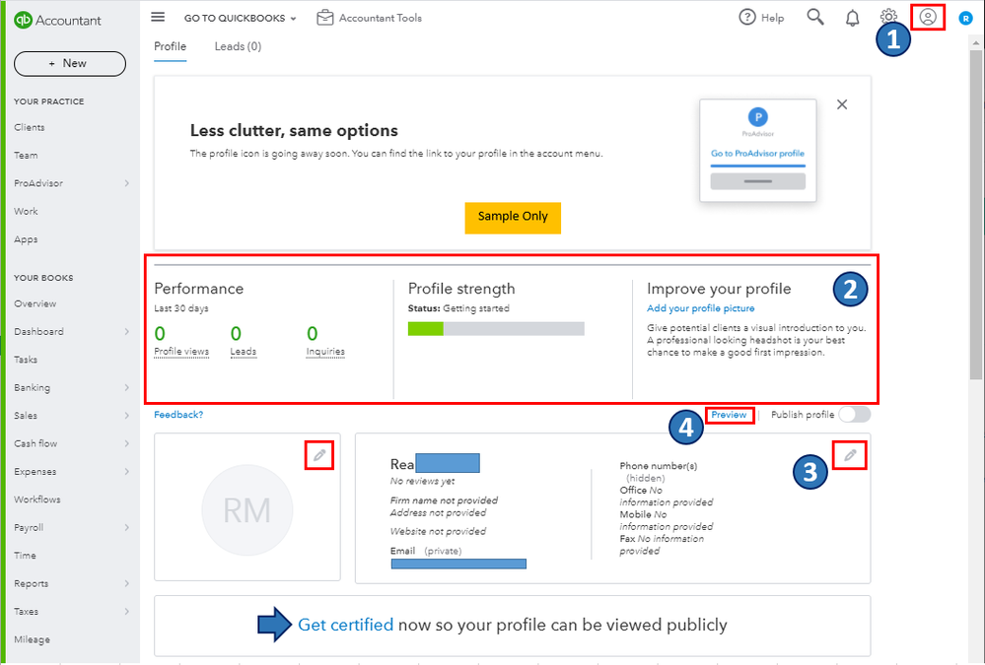Click the Help label in header
Image resolution: width=985 pixels, height=665 pixels.
(773, 18)
